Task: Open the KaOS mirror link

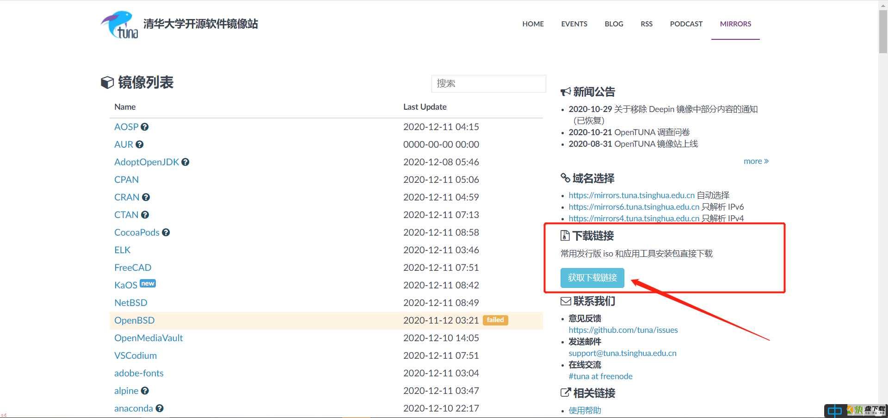Action: pyautogui.click(x=126, y=285)
